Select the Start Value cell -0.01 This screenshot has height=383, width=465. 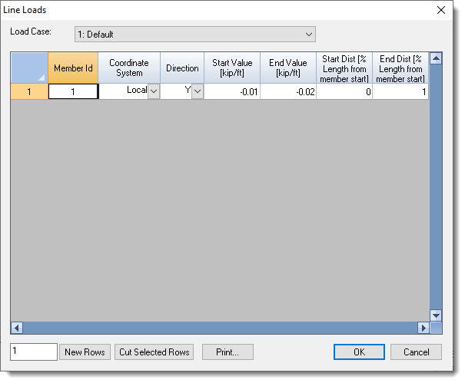click(x=231, y=91)
